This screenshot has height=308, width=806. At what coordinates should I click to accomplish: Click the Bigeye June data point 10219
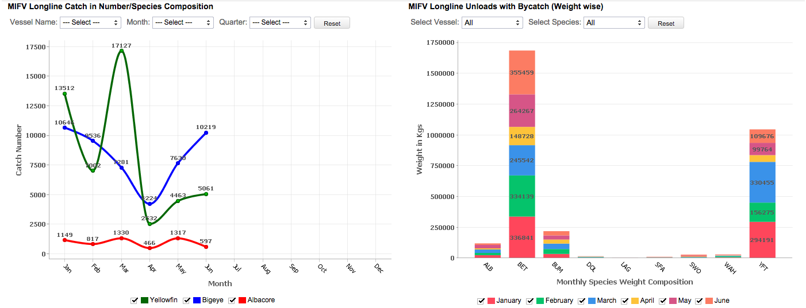(x=206, y=132)
